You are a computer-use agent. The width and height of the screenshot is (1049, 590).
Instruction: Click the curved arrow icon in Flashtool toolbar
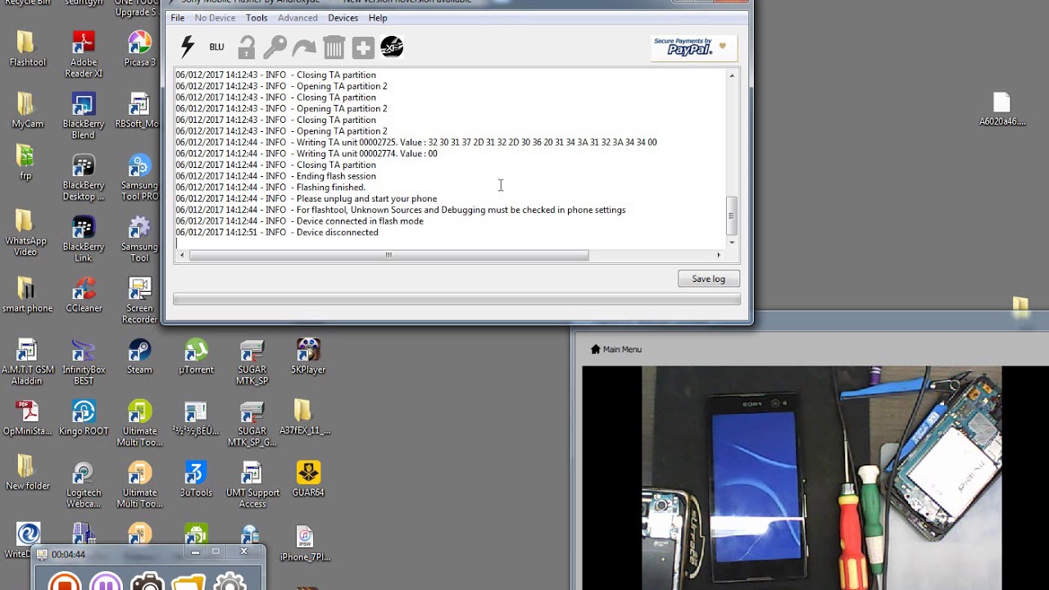coord(304,48)
